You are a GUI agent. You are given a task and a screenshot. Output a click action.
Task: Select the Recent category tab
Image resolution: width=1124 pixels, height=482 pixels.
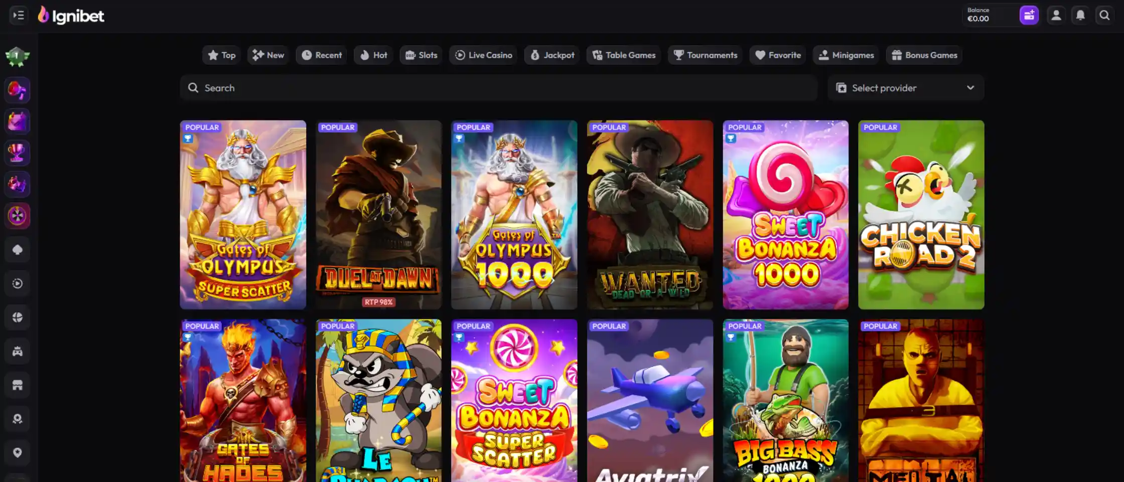click(x=321, y=55)
